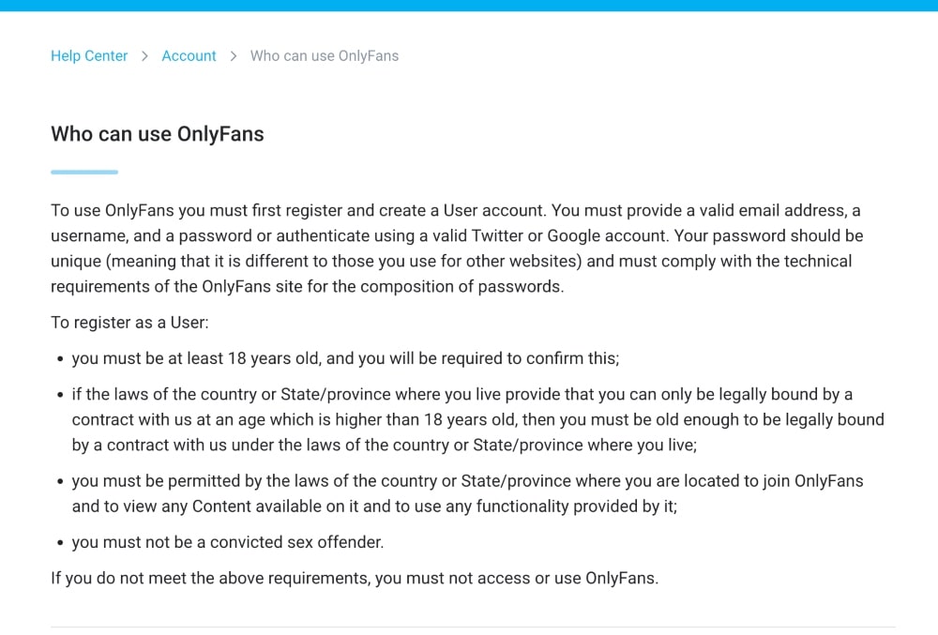This screenshot has width=938, height=635.
Task: Click the bullet beside the 18 years old requirement
Action: pyautogui.click(x=60, y=358)
